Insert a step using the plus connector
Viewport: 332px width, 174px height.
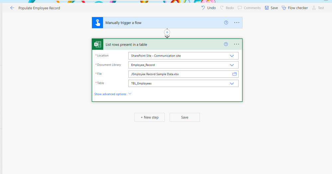[167, 32]
